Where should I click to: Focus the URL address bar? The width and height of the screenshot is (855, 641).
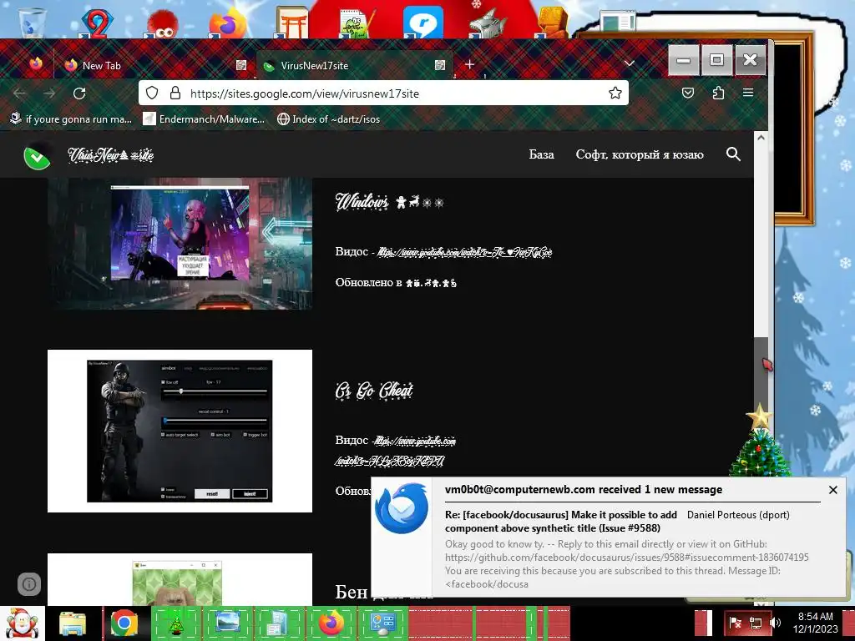click(383, 93)
